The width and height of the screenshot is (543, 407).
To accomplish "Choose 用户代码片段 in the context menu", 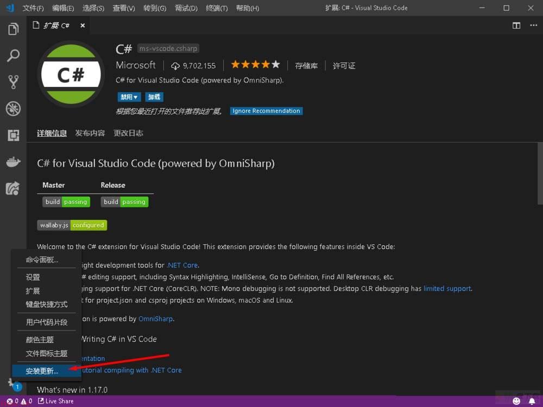I will (x=47, y=322).
